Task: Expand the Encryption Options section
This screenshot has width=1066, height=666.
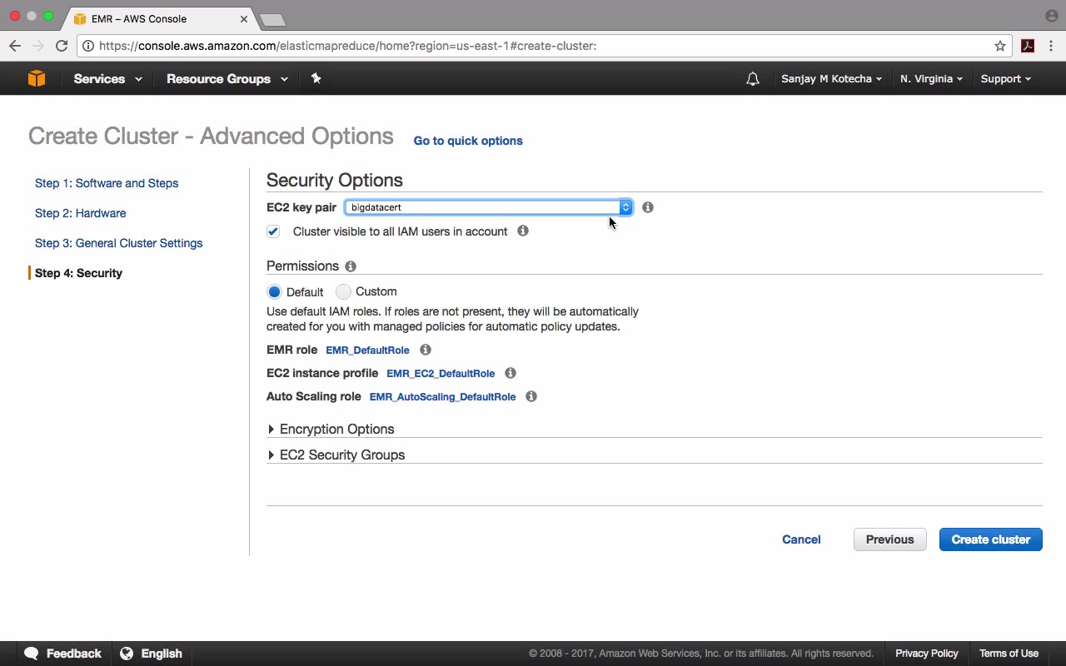Action: [x=336, y=430]
